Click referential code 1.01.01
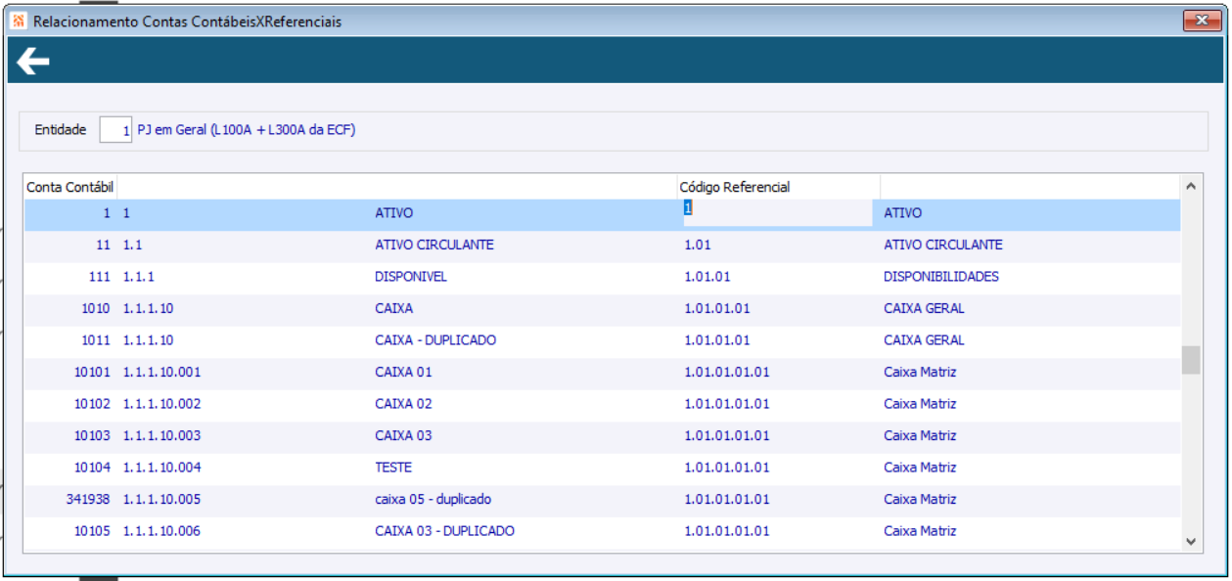1232x581 pixels. [707, 277]
